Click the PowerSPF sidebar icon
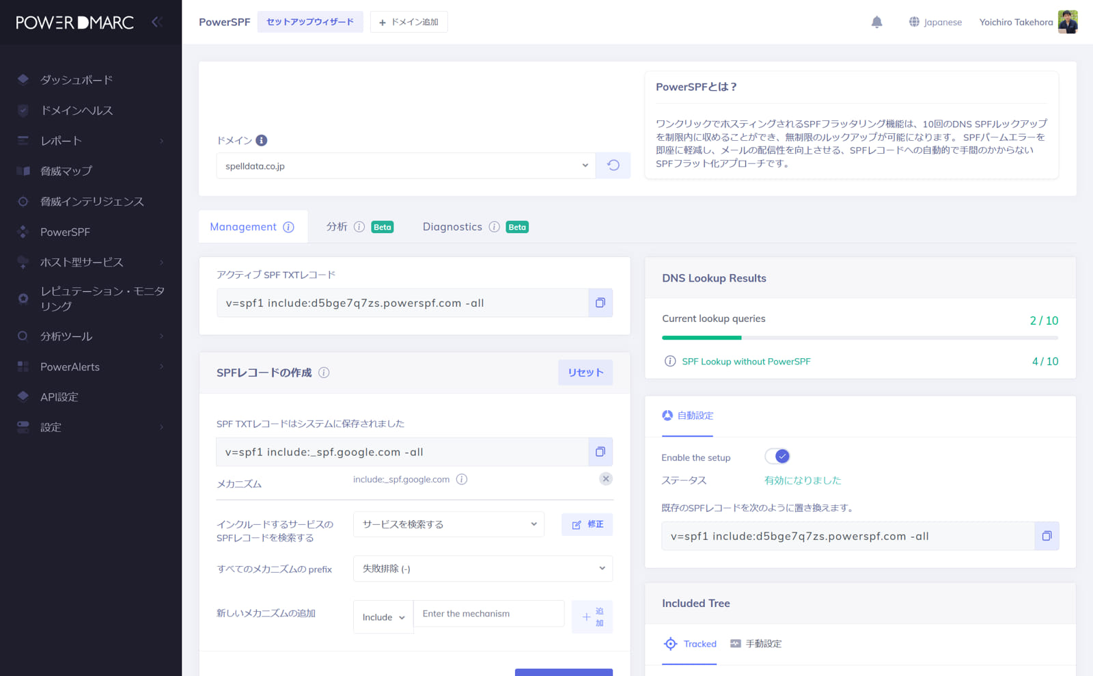1093x676 pixels. click(23, 232)
